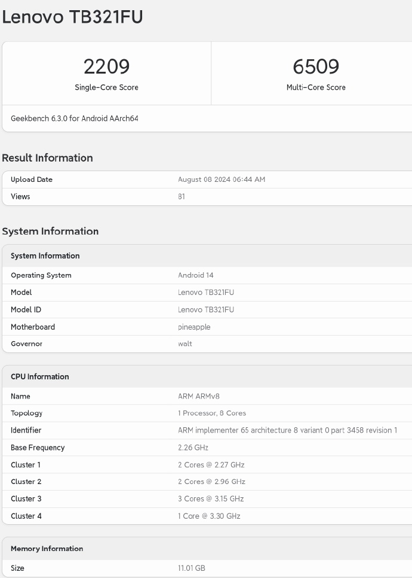This screenshot has width=412, height=578.
Task: Click the Result Information heading
Action: pyautogui.click(x=48, y=158)
